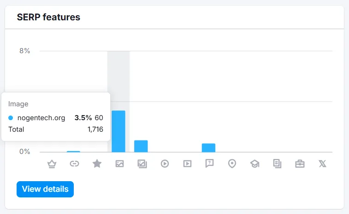Click the SERP features heading
The image size is (349, 214).
coord(48,17)
